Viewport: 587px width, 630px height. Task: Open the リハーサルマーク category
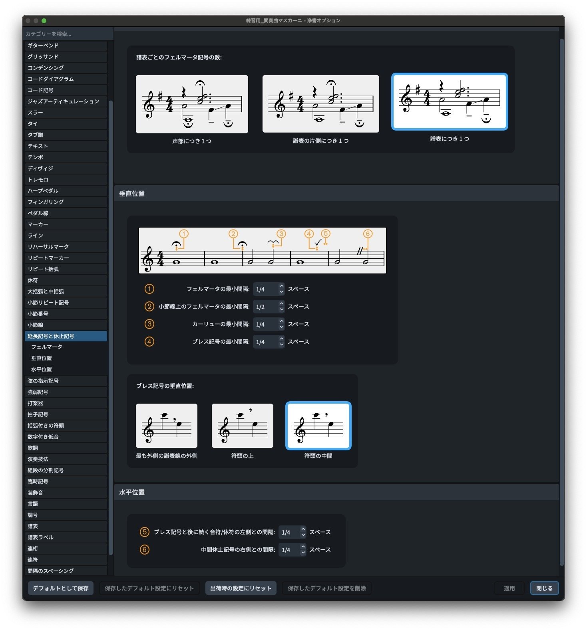66,247
